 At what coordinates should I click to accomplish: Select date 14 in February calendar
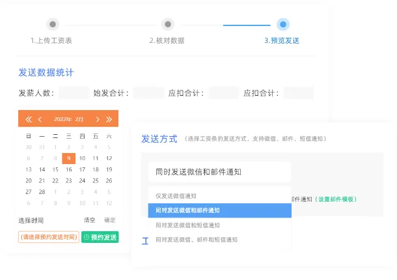coord(42,169)
